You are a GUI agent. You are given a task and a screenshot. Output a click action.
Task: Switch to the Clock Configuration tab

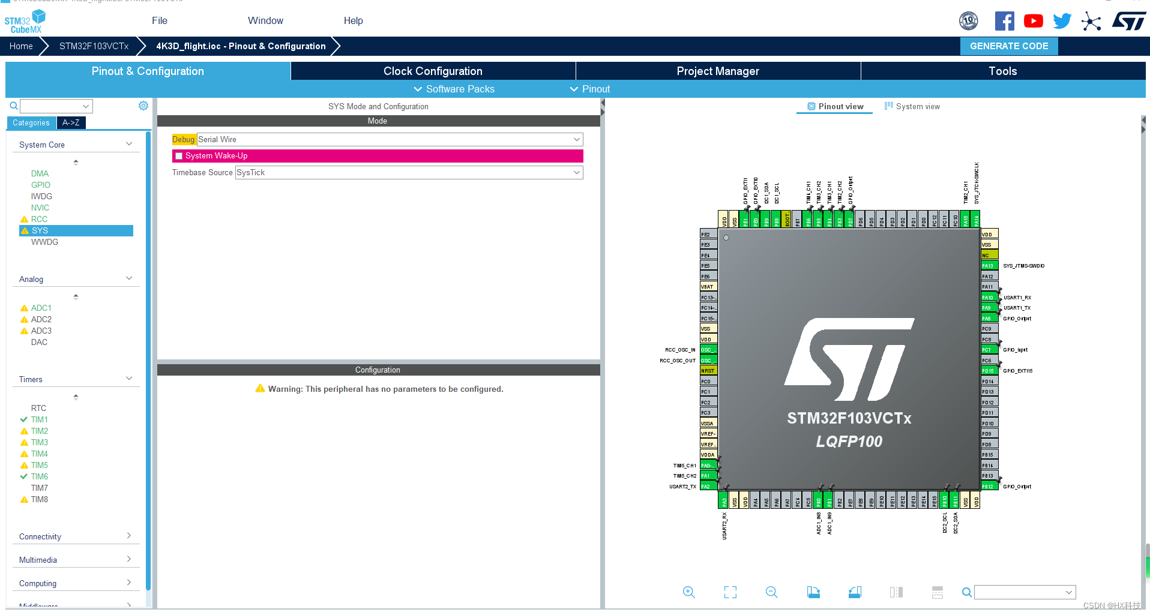point(432,71)
